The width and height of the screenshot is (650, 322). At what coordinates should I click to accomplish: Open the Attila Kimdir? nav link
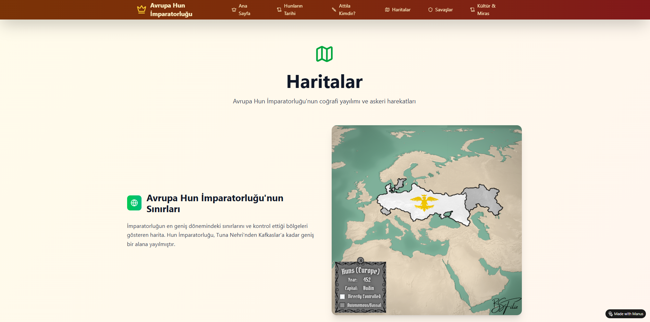(x=347, y=10)
